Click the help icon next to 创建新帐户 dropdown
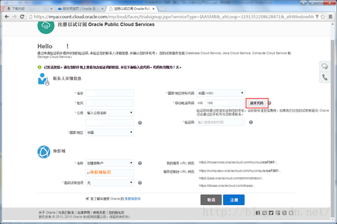Viewport: 337px width, 224px height. (x=140, y=163)
